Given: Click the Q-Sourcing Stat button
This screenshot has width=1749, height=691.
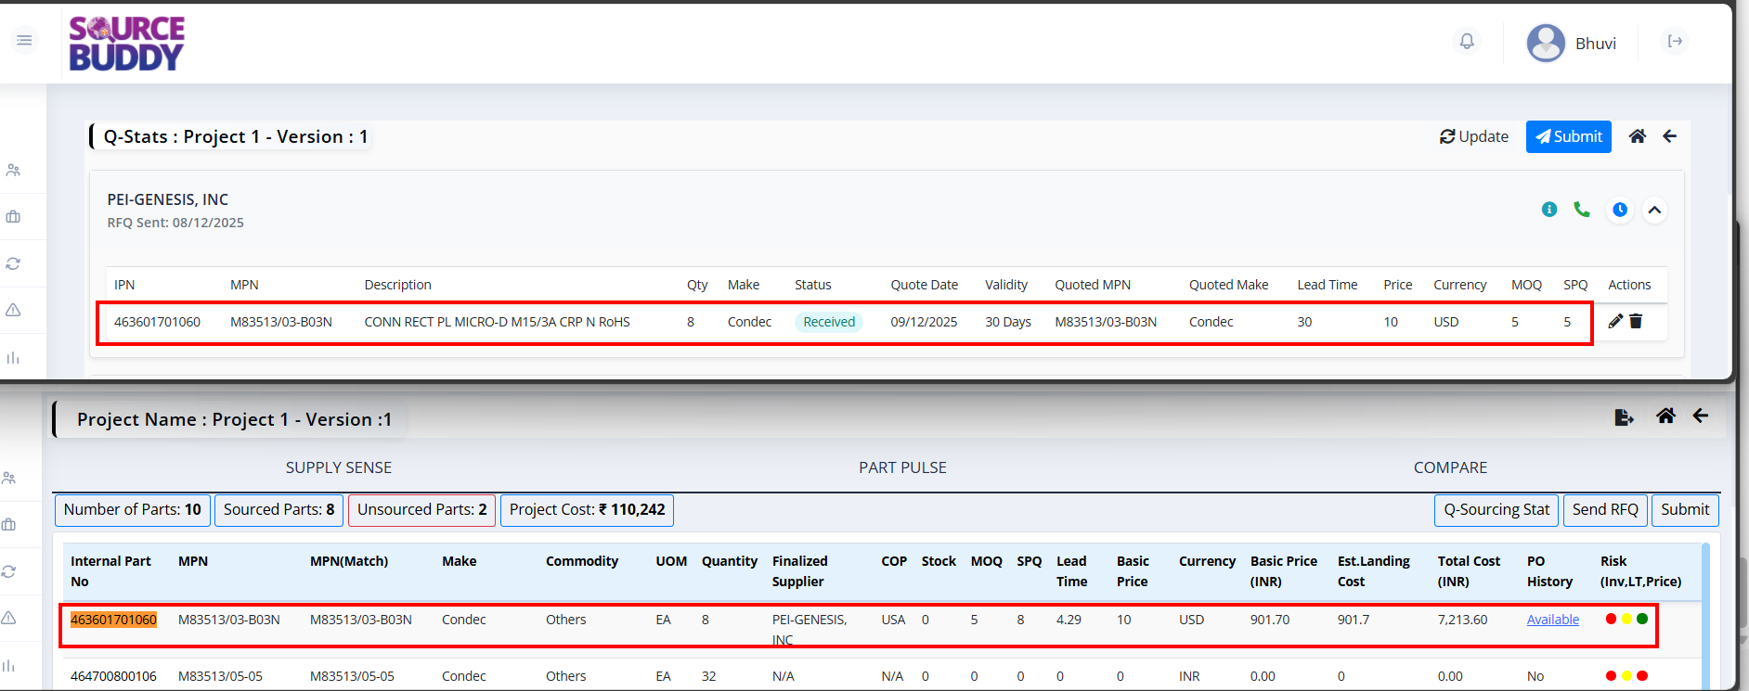Looking at the screenshot, I should click(1496, 510).
